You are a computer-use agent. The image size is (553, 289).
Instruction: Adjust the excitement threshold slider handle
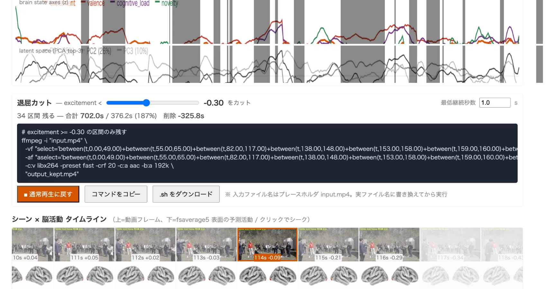(x=146, y=103)
